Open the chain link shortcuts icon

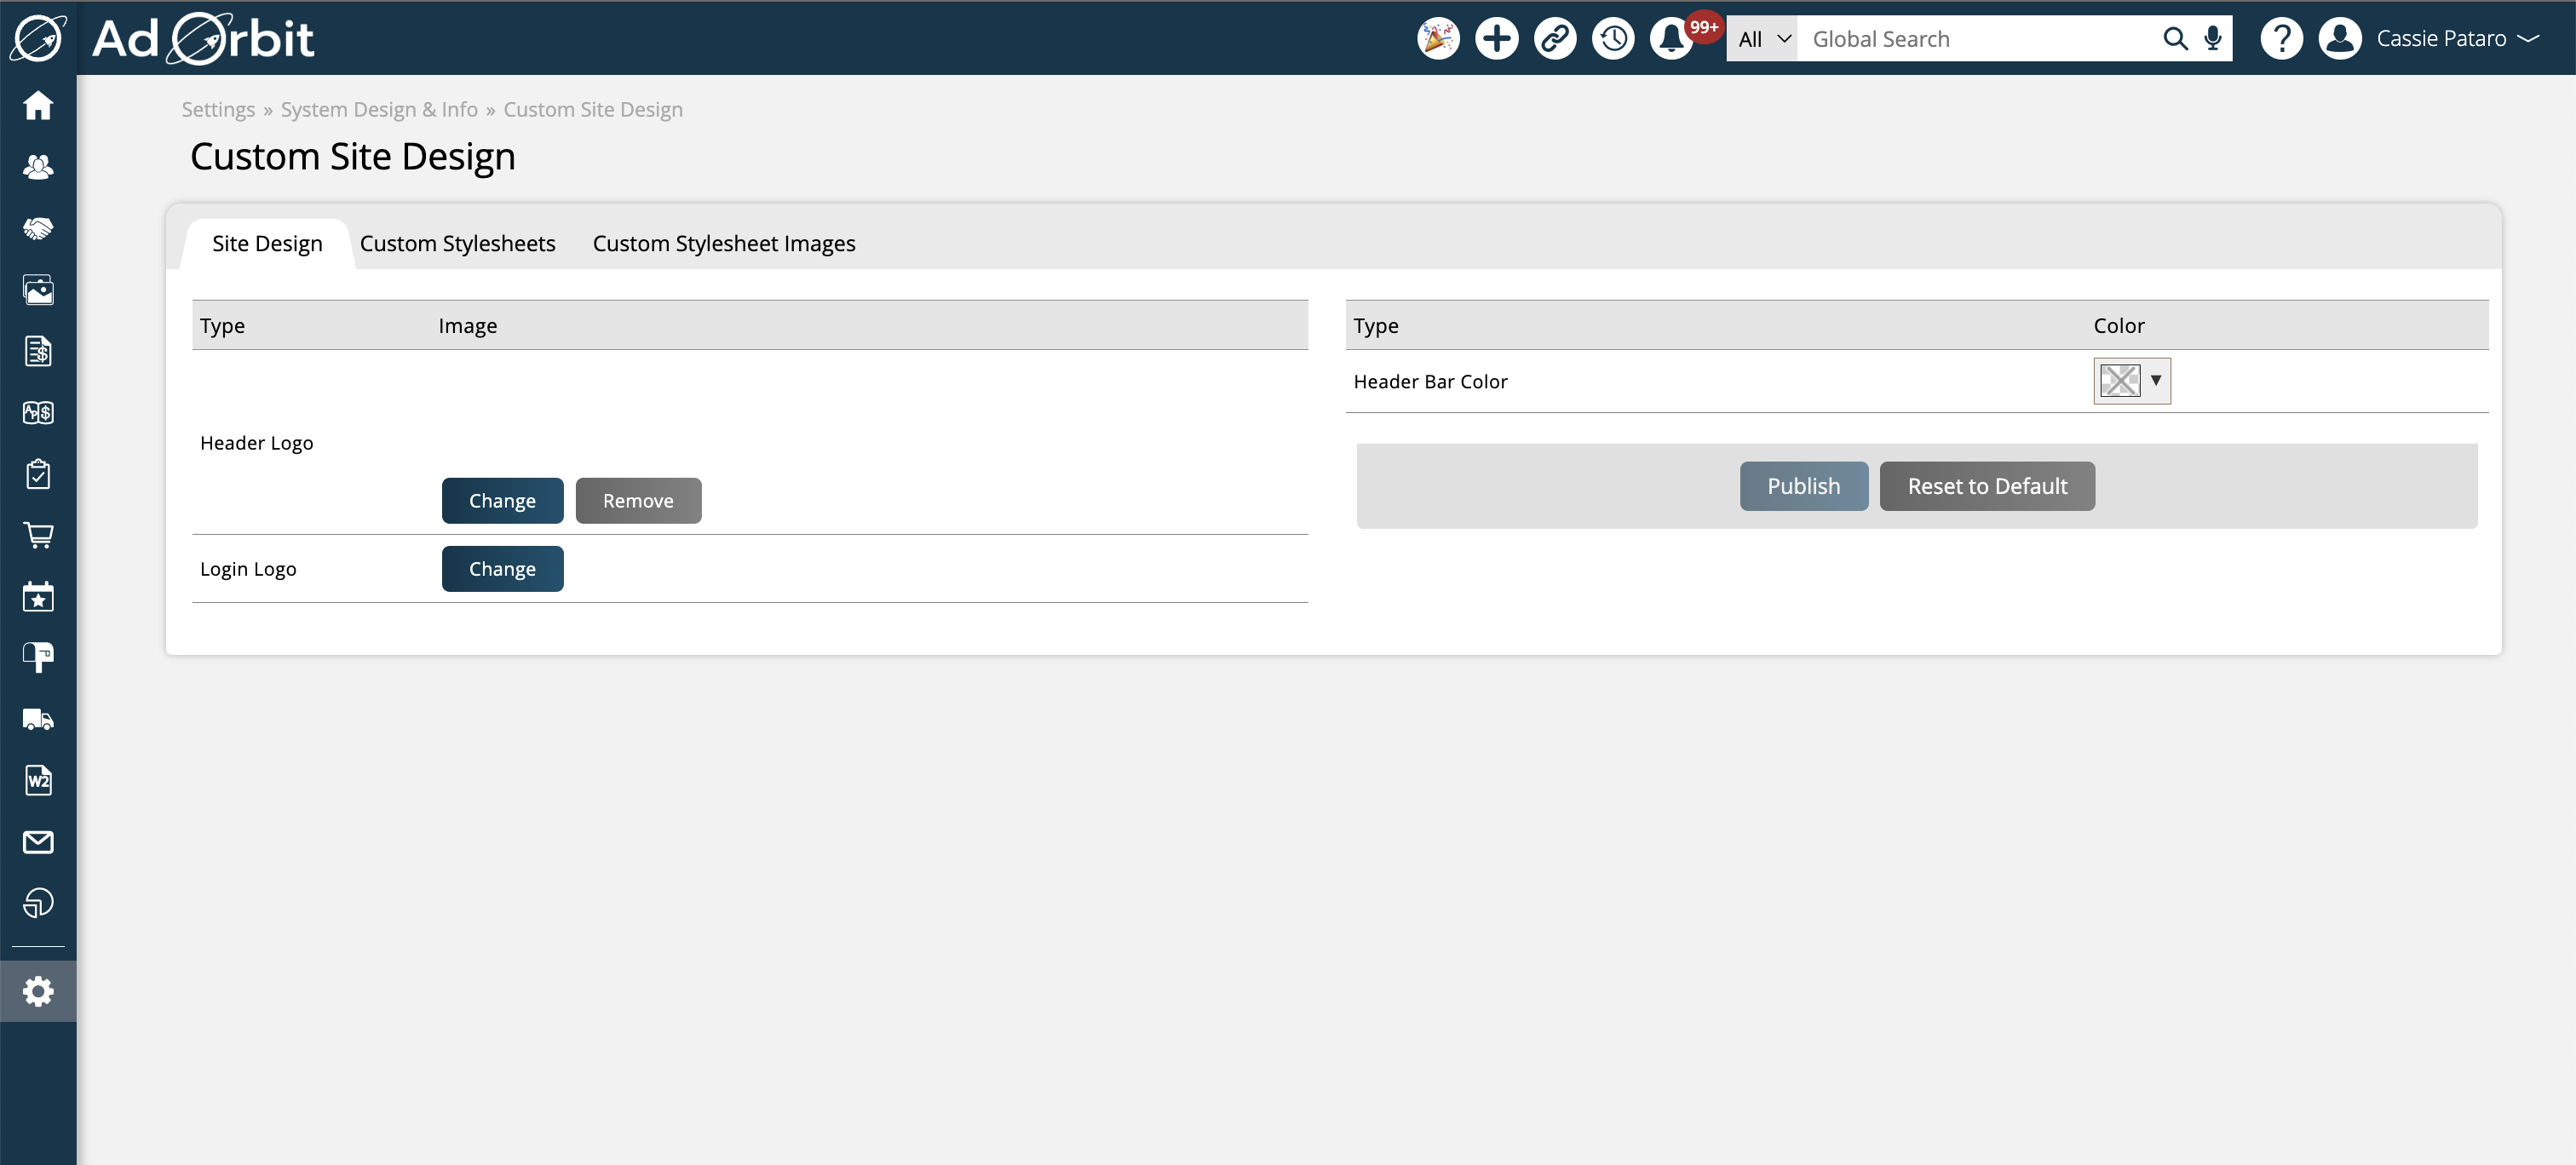(1555, 38)
